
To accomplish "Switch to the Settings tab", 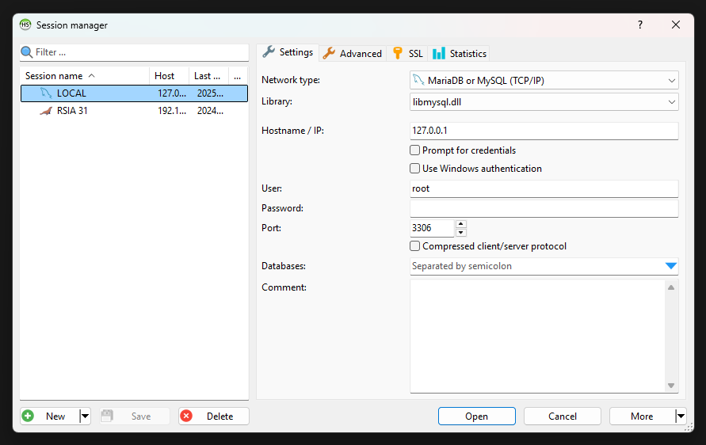I will point(288,52).
